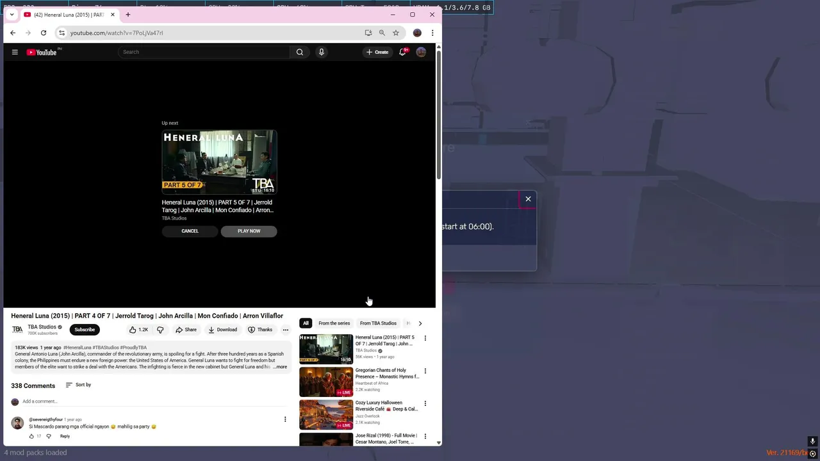
Task: Show next filter chips with arrow
Action: (420, 323)
